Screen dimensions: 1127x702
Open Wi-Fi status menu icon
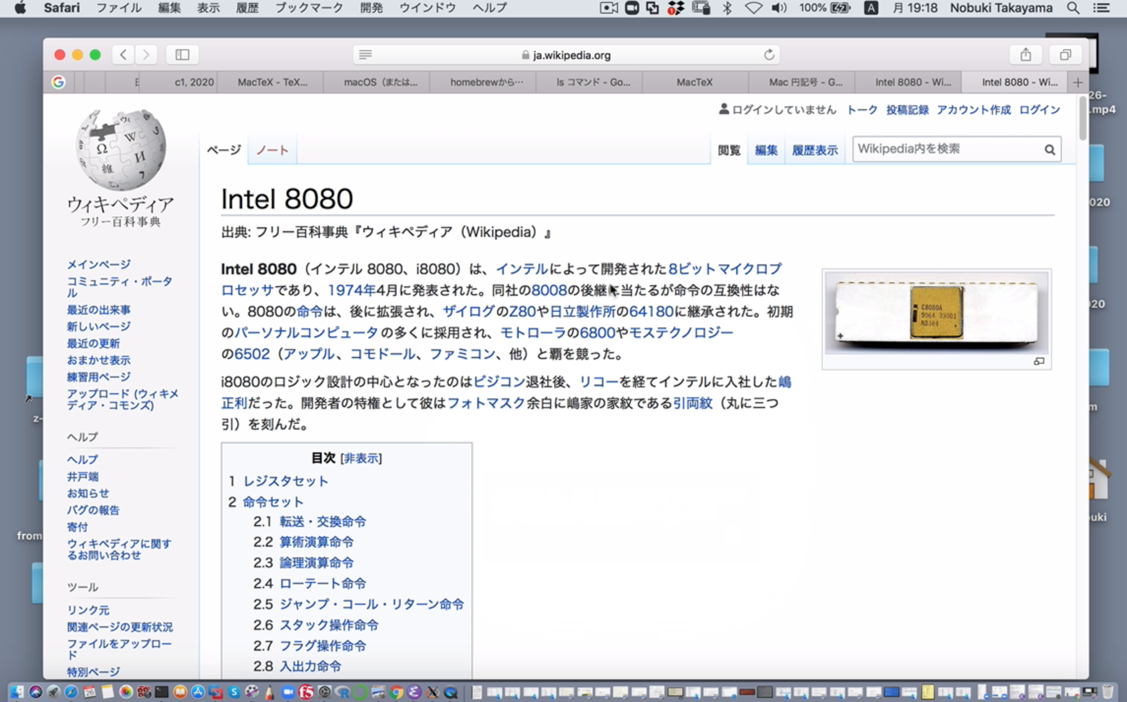click(753, 8)
